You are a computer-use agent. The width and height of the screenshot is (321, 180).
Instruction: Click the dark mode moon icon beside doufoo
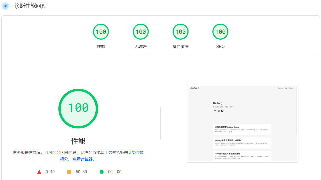[199, 88]
